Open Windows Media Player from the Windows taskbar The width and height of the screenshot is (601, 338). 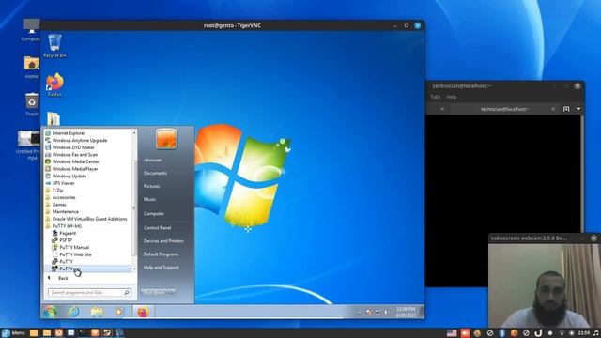coord(119,312)
